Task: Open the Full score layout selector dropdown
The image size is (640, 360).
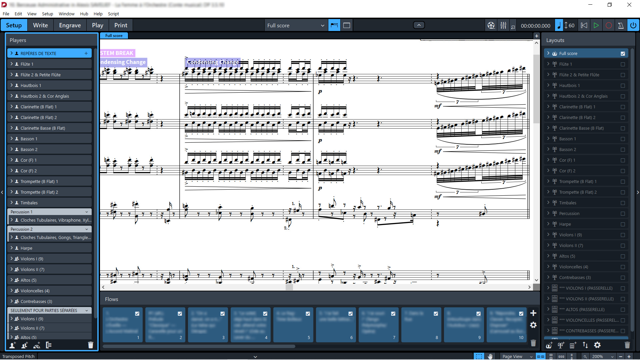Action: 296,25
